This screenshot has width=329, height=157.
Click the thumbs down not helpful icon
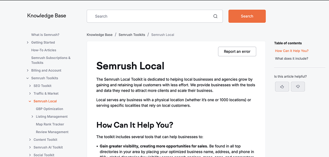coord(298,87)
